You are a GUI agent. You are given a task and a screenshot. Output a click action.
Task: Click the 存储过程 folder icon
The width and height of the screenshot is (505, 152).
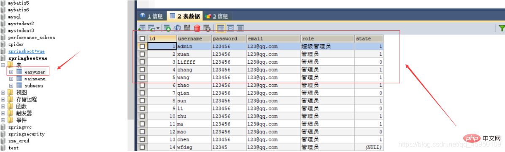point(10,99)
